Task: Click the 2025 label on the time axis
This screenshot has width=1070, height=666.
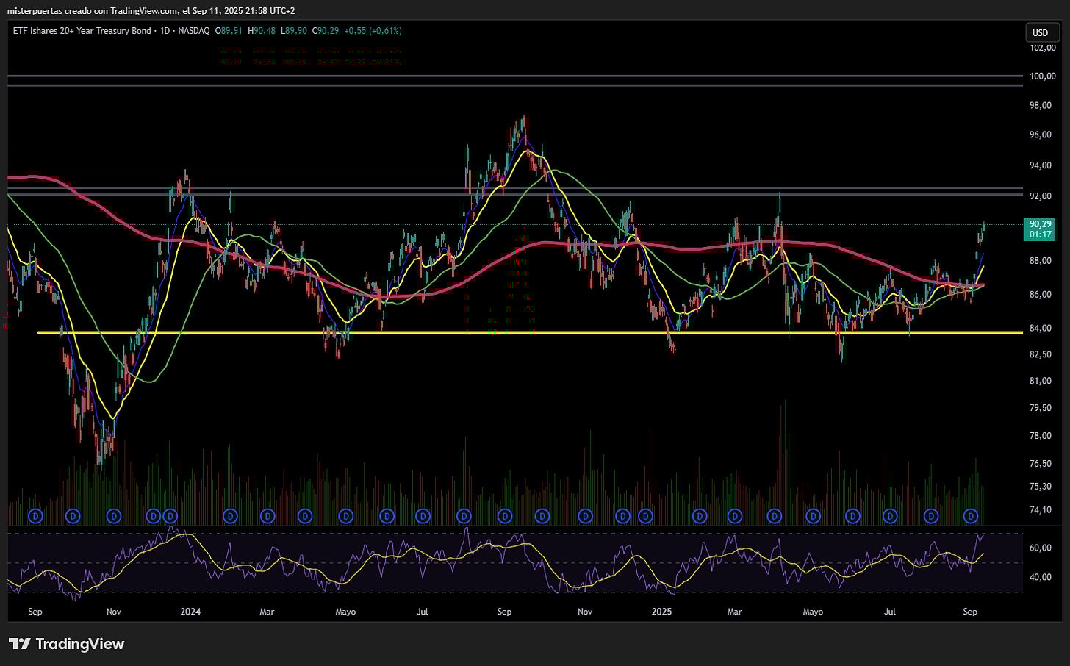Action: point(661,612)
